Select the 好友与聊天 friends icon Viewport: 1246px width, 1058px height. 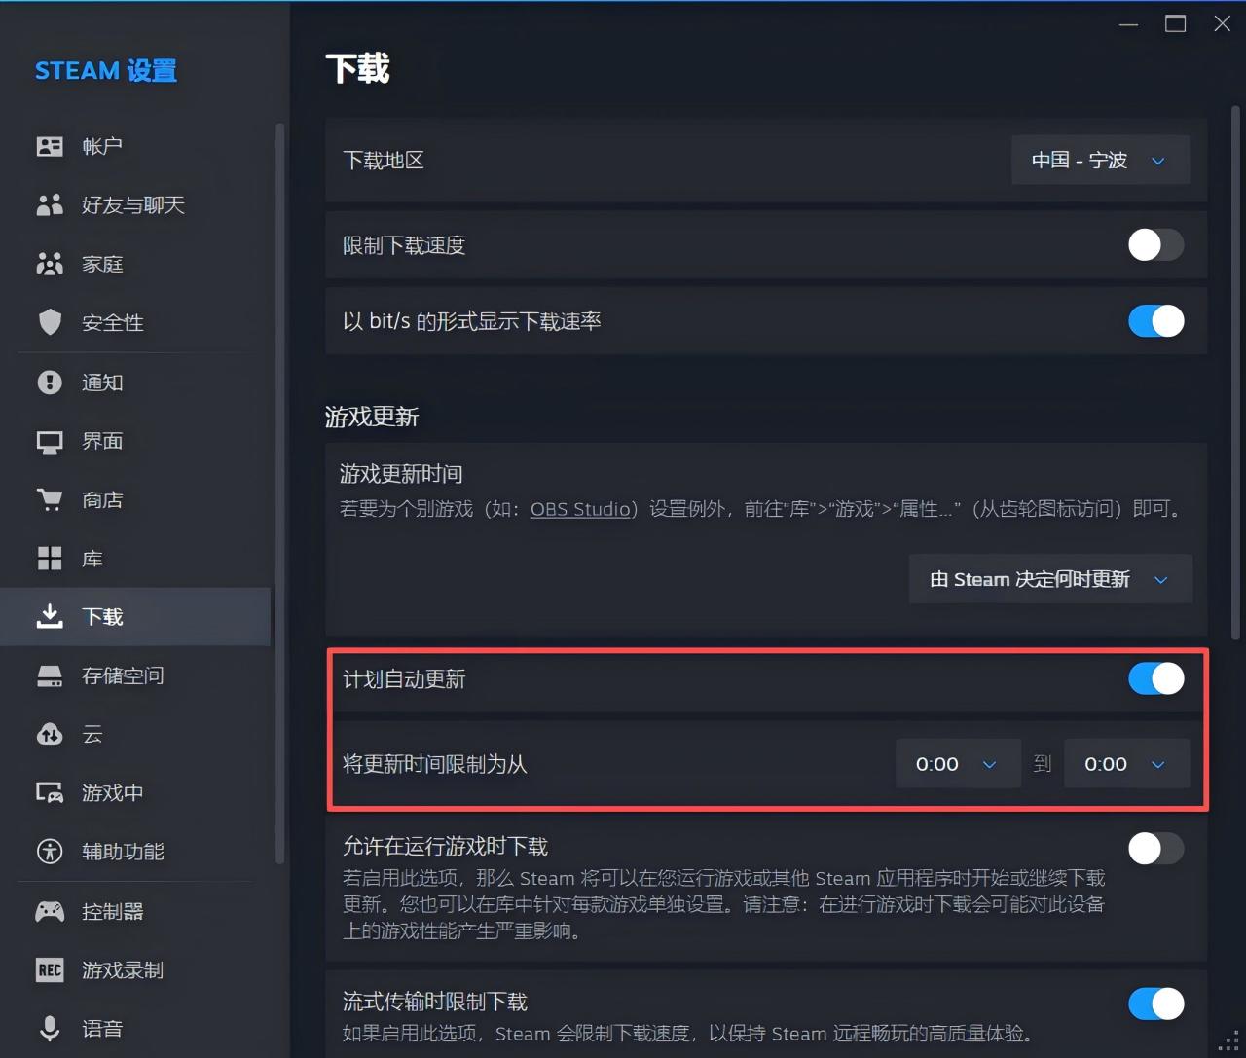click(x=50, y=205)
